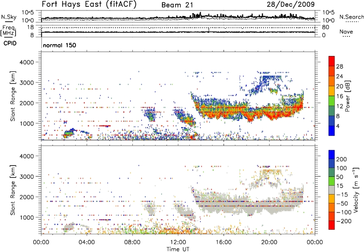Click the '18' frequency axis value
The image size is (364, 252).
click(30, 27)
